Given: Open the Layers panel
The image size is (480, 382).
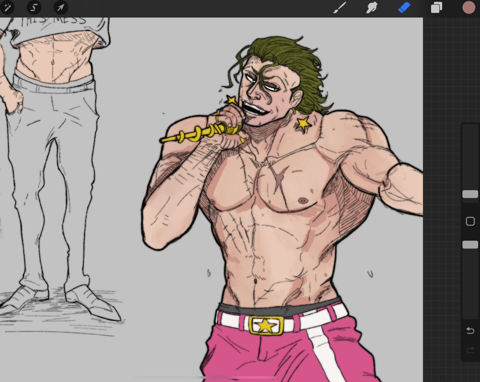Looking at the screenshot, I should coord(436,8).
